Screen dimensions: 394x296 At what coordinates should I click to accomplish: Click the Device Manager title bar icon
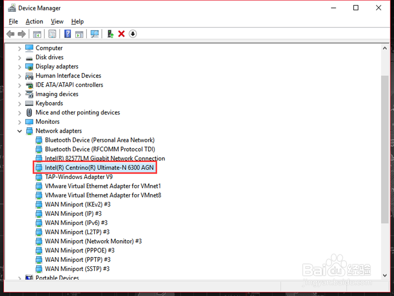tap(12, 8)
